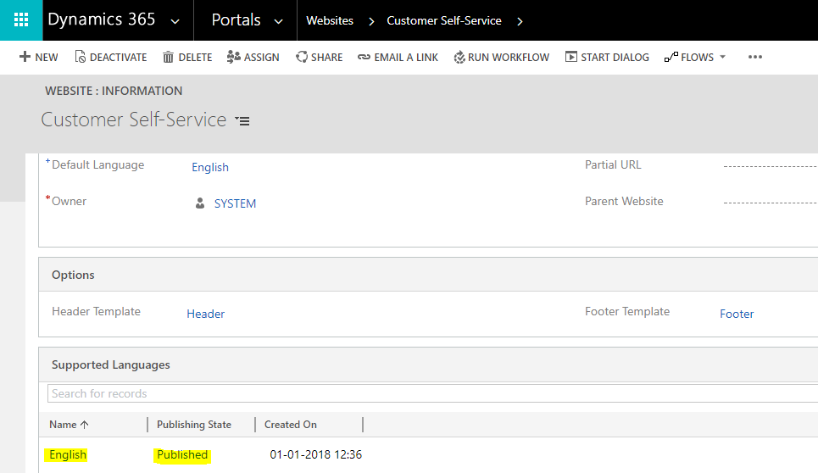
Task: Click the Email a Link chain icon
Action: pyautogui.click(x=364, y=57)
